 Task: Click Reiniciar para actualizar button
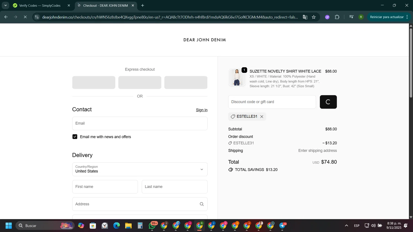click(x=387, y=17)
